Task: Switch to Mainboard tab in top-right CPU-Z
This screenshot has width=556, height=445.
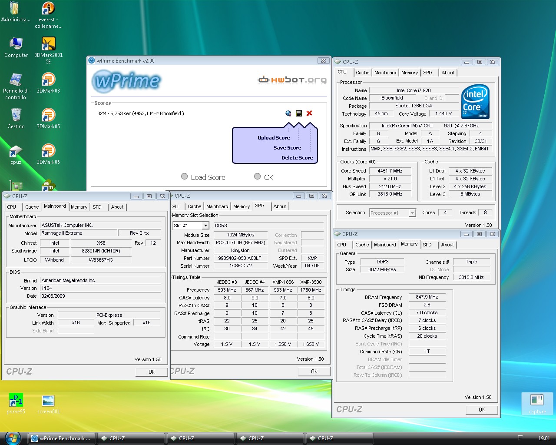Action: 385,73
